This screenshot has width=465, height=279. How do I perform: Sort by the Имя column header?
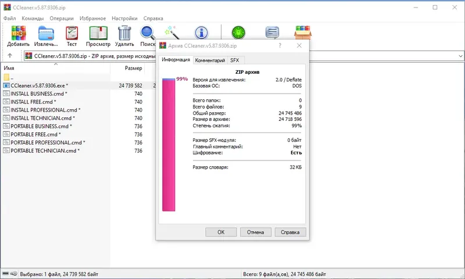tap(55, 68)
